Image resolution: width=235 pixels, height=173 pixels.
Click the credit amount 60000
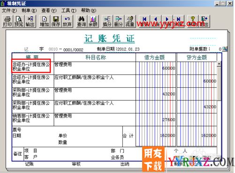pos(210,81)
